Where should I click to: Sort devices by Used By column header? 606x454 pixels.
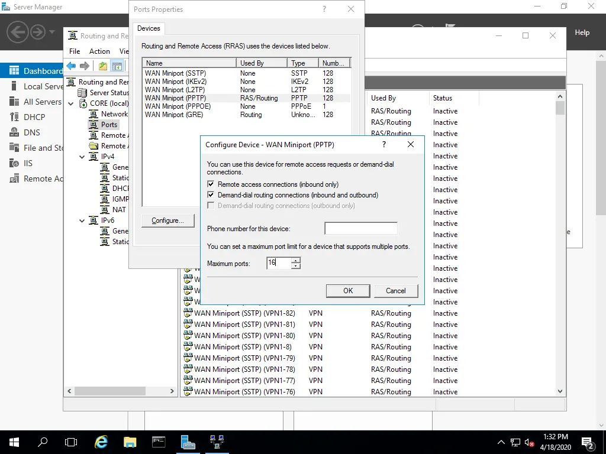click(x=262, y=63)
